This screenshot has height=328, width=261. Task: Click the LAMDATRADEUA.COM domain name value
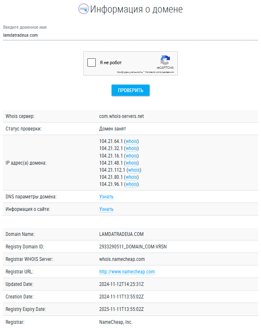(x=121, y=234)
